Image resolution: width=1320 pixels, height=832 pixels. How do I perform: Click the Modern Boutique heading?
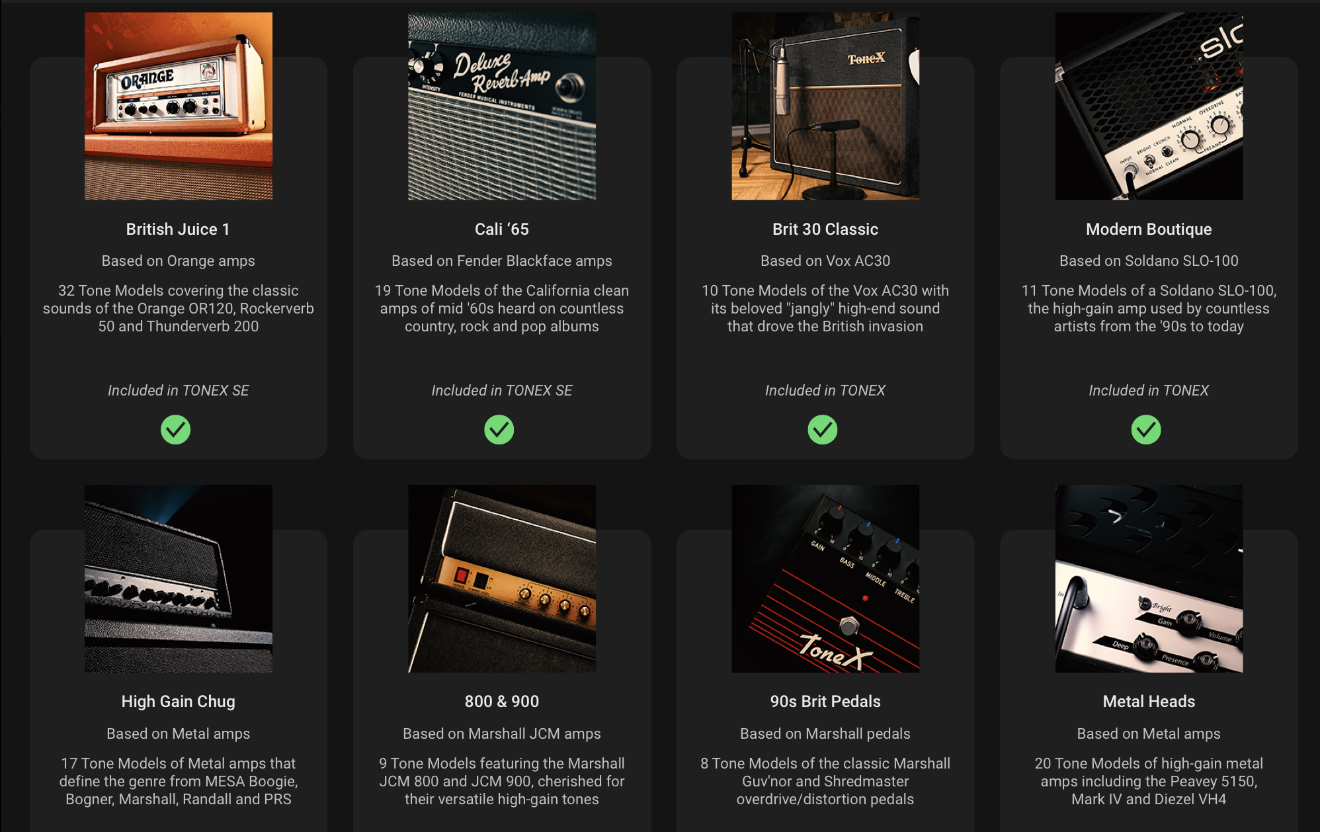[x=1149, y=229]
